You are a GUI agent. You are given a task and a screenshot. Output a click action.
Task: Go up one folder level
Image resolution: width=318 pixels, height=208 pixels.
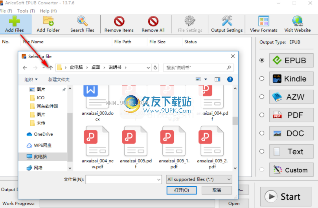51,68
